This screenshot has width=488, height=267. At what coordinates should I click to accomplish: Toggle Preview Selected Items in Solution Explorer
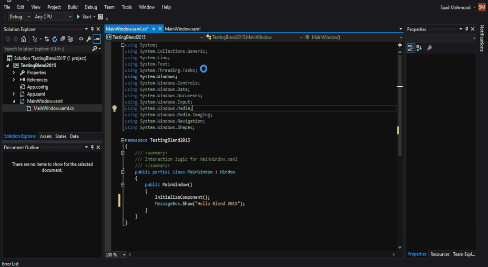[x=97, y=39]
